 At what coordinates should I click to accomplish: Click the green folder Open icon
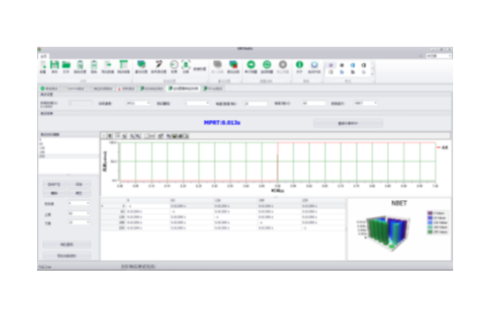tap(66, 64)
